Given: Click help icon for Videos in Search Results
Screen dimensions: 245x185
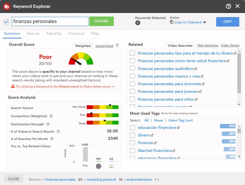Looking at the screenshot, I should tap(58, 132).
